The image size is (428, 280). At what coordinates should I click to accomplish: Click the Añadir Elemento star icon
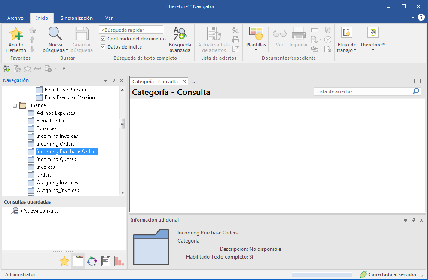[x=16, y=34]
